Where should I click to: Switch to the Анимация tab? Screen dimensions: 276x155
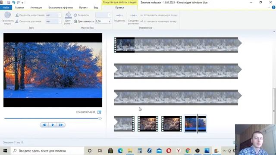point(36,8)
